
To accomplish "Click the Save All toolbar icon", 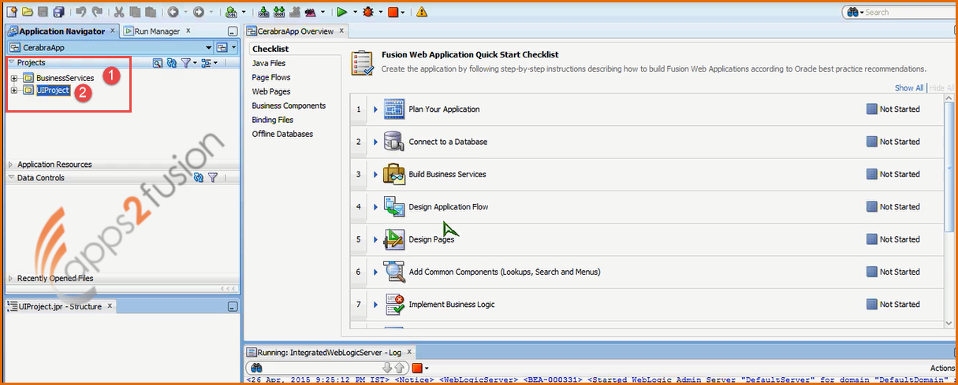I will [x=58, y=12].
